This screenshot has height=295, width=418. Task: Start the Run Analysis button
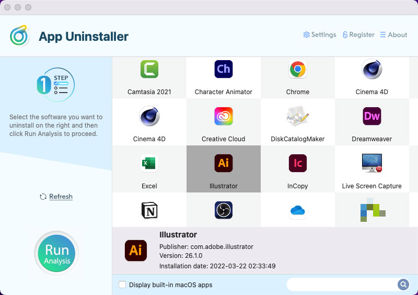tap(56, 253)
